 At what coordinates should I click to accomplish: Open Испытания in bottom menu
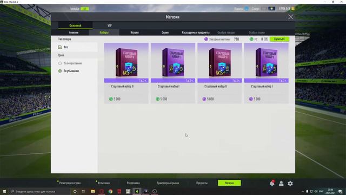103,183
